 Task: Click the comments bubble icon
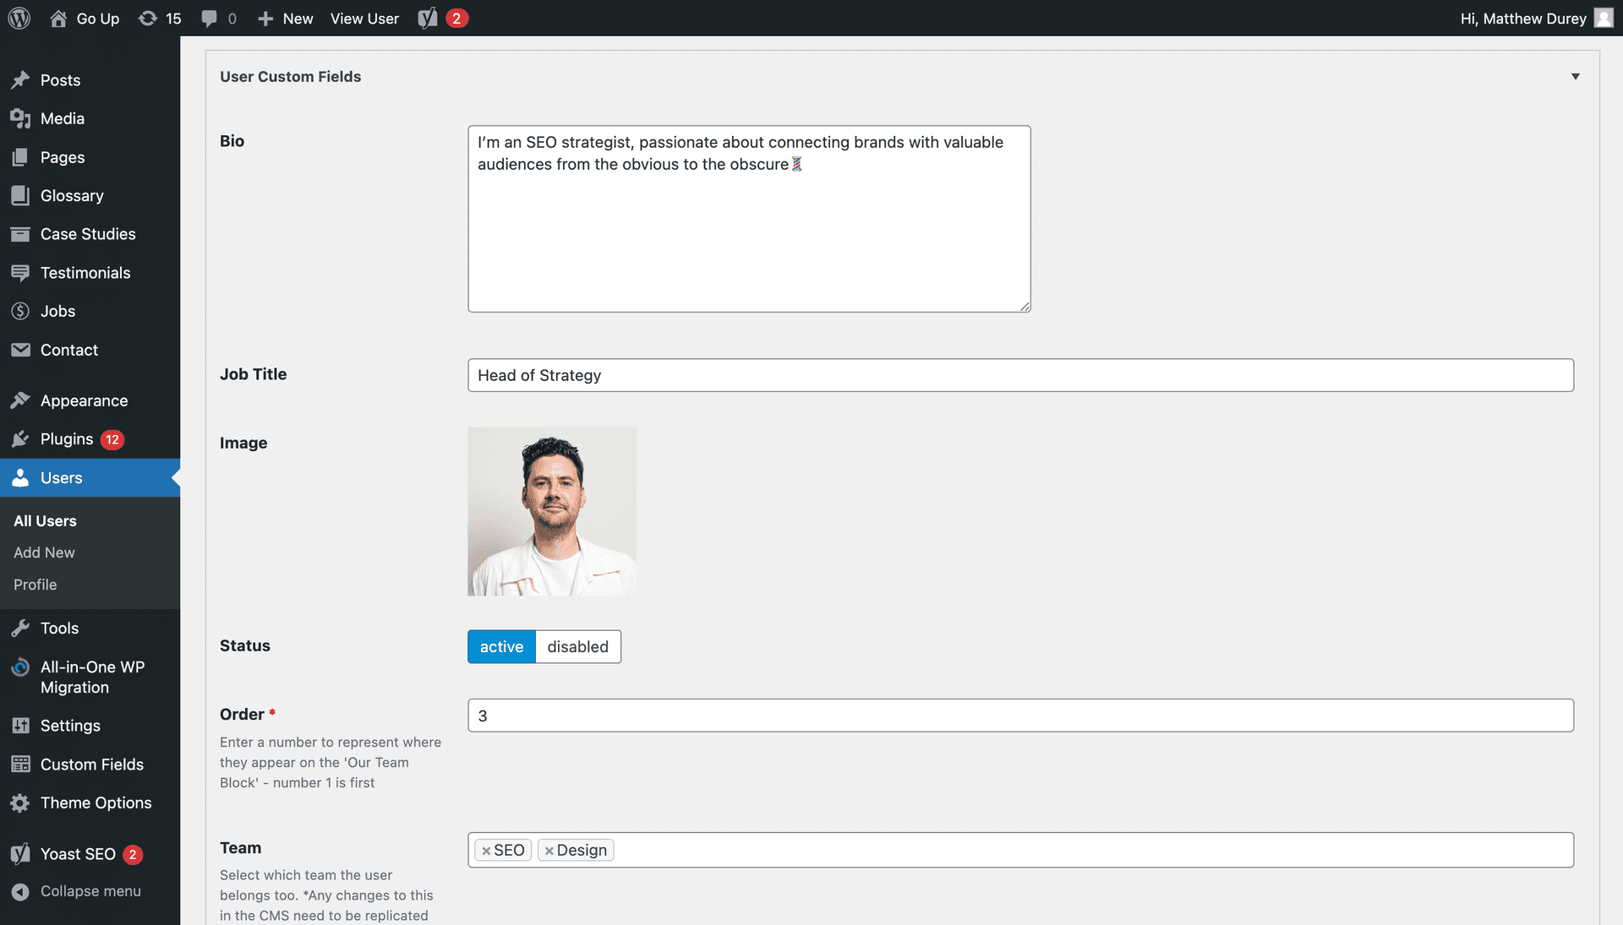pyautogui.click(x=209, y=18)
